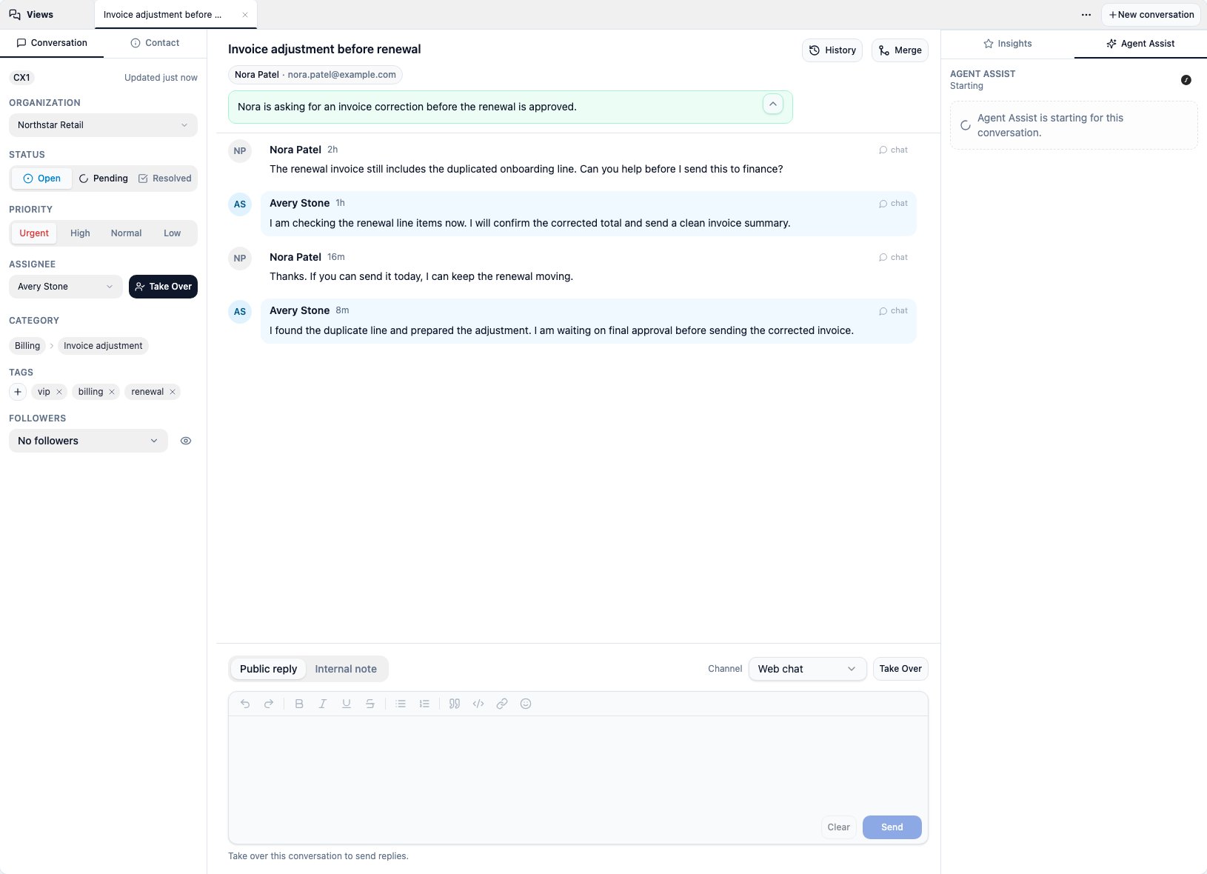The image size is (1207, 874).
Task: Click the Invoice adjustment category chip
Action: tap(103, 346)
